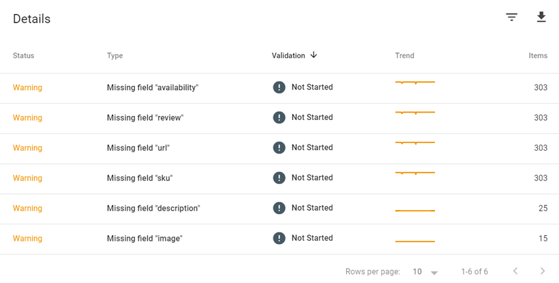Viewport: 559px width, 283px height.
Task: Click the Items column header
Action: [x=538, y=56]
